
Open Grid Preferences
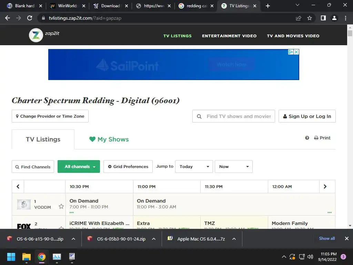click(x=128, y=167)
